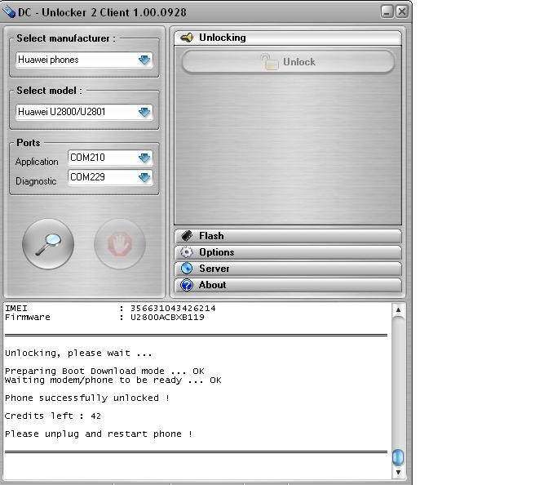557x485 pixels.
Task: Click the 'Phone successfully unlocked !' line
Action: [x=87, y=398]
